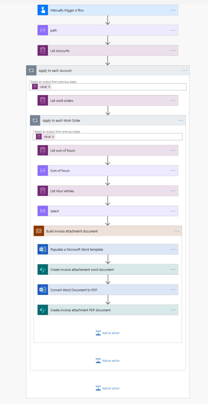Image resolution: width=208 pixels, height=404 pixels.
Task: Collapse the Sum of hours action card
Action: 101,171
